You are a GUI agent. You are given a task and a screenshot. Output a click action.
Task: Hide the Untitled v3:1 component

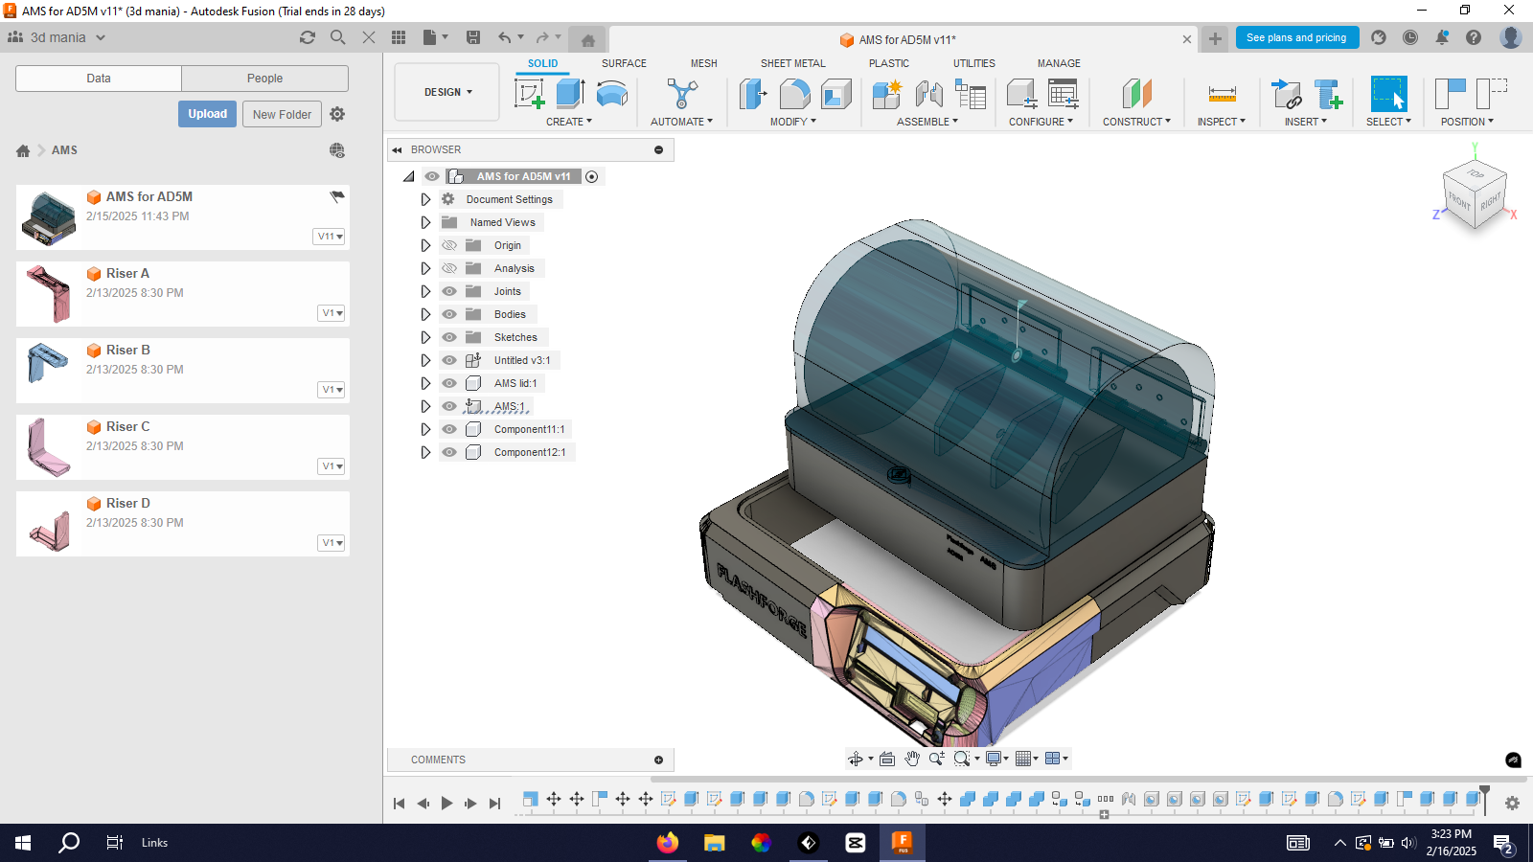[449, 360]
